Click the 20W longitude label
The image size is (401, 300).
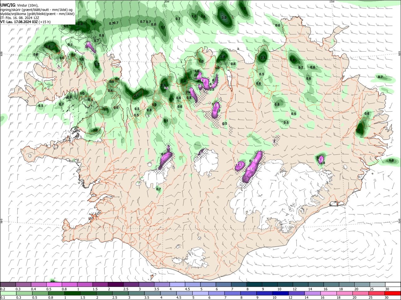167,2
